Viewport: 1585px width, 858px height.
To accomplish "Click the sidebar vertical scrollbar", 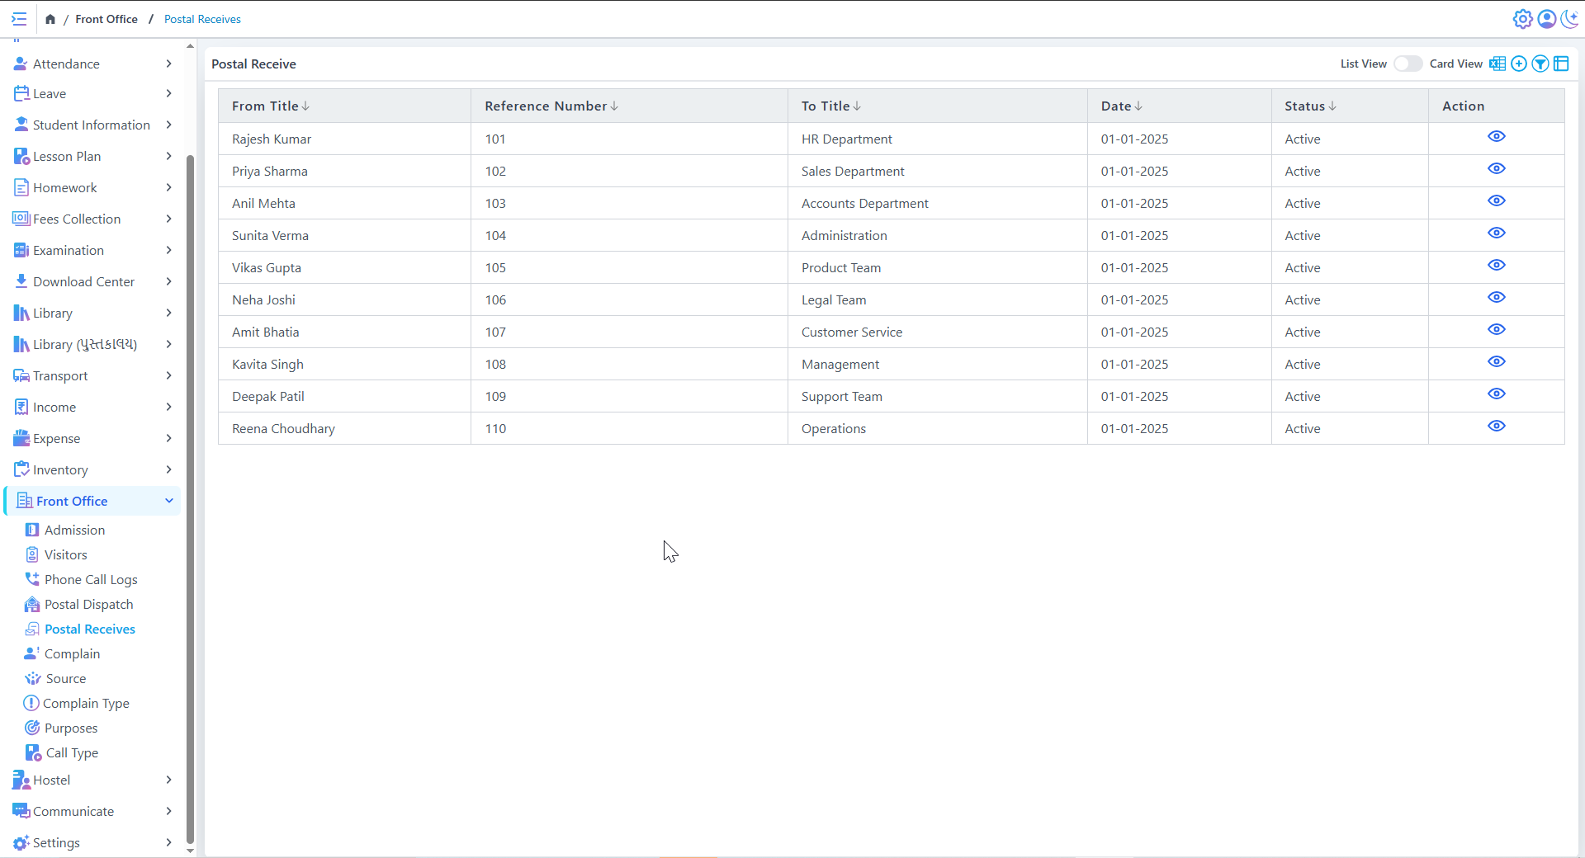I will [x=191, y=495].
